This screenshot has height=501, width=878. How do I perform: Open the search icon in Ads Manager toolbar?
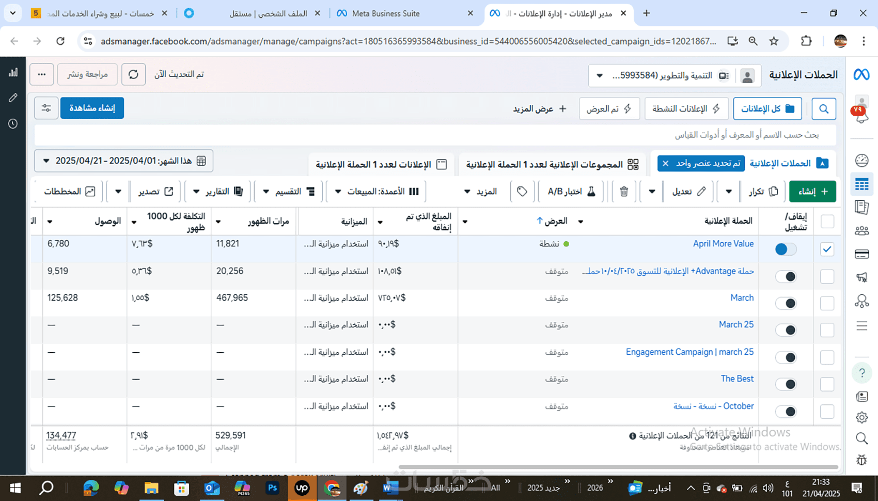pos(824,109)
